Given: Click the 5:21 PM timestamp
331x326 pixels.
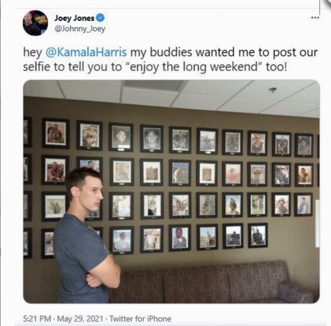Looking at the screenshot, I should point(37,318).
